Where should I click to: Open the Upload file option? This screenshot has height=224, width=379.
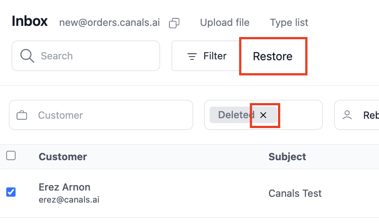224,23
